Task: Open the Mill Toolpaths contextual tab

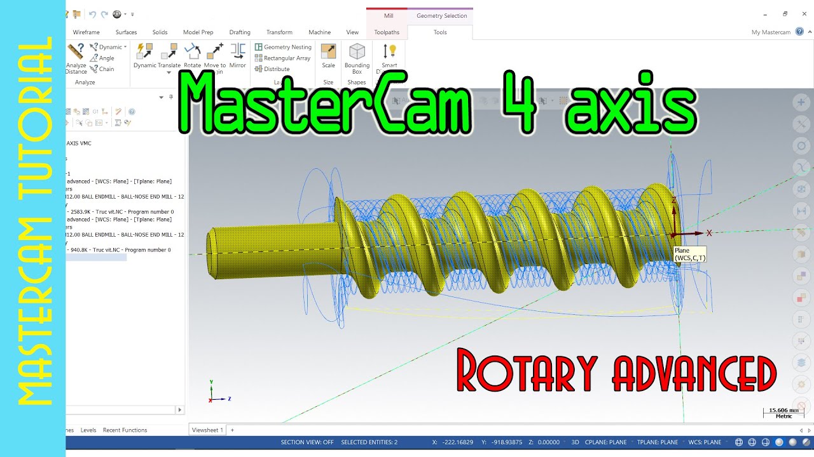Action: click(387, 32)
